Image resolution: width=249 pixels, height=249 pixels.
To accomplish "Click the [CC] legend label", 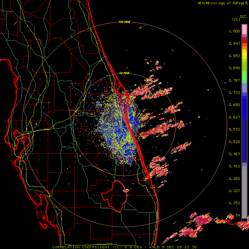I will click(x=236, y=19).
